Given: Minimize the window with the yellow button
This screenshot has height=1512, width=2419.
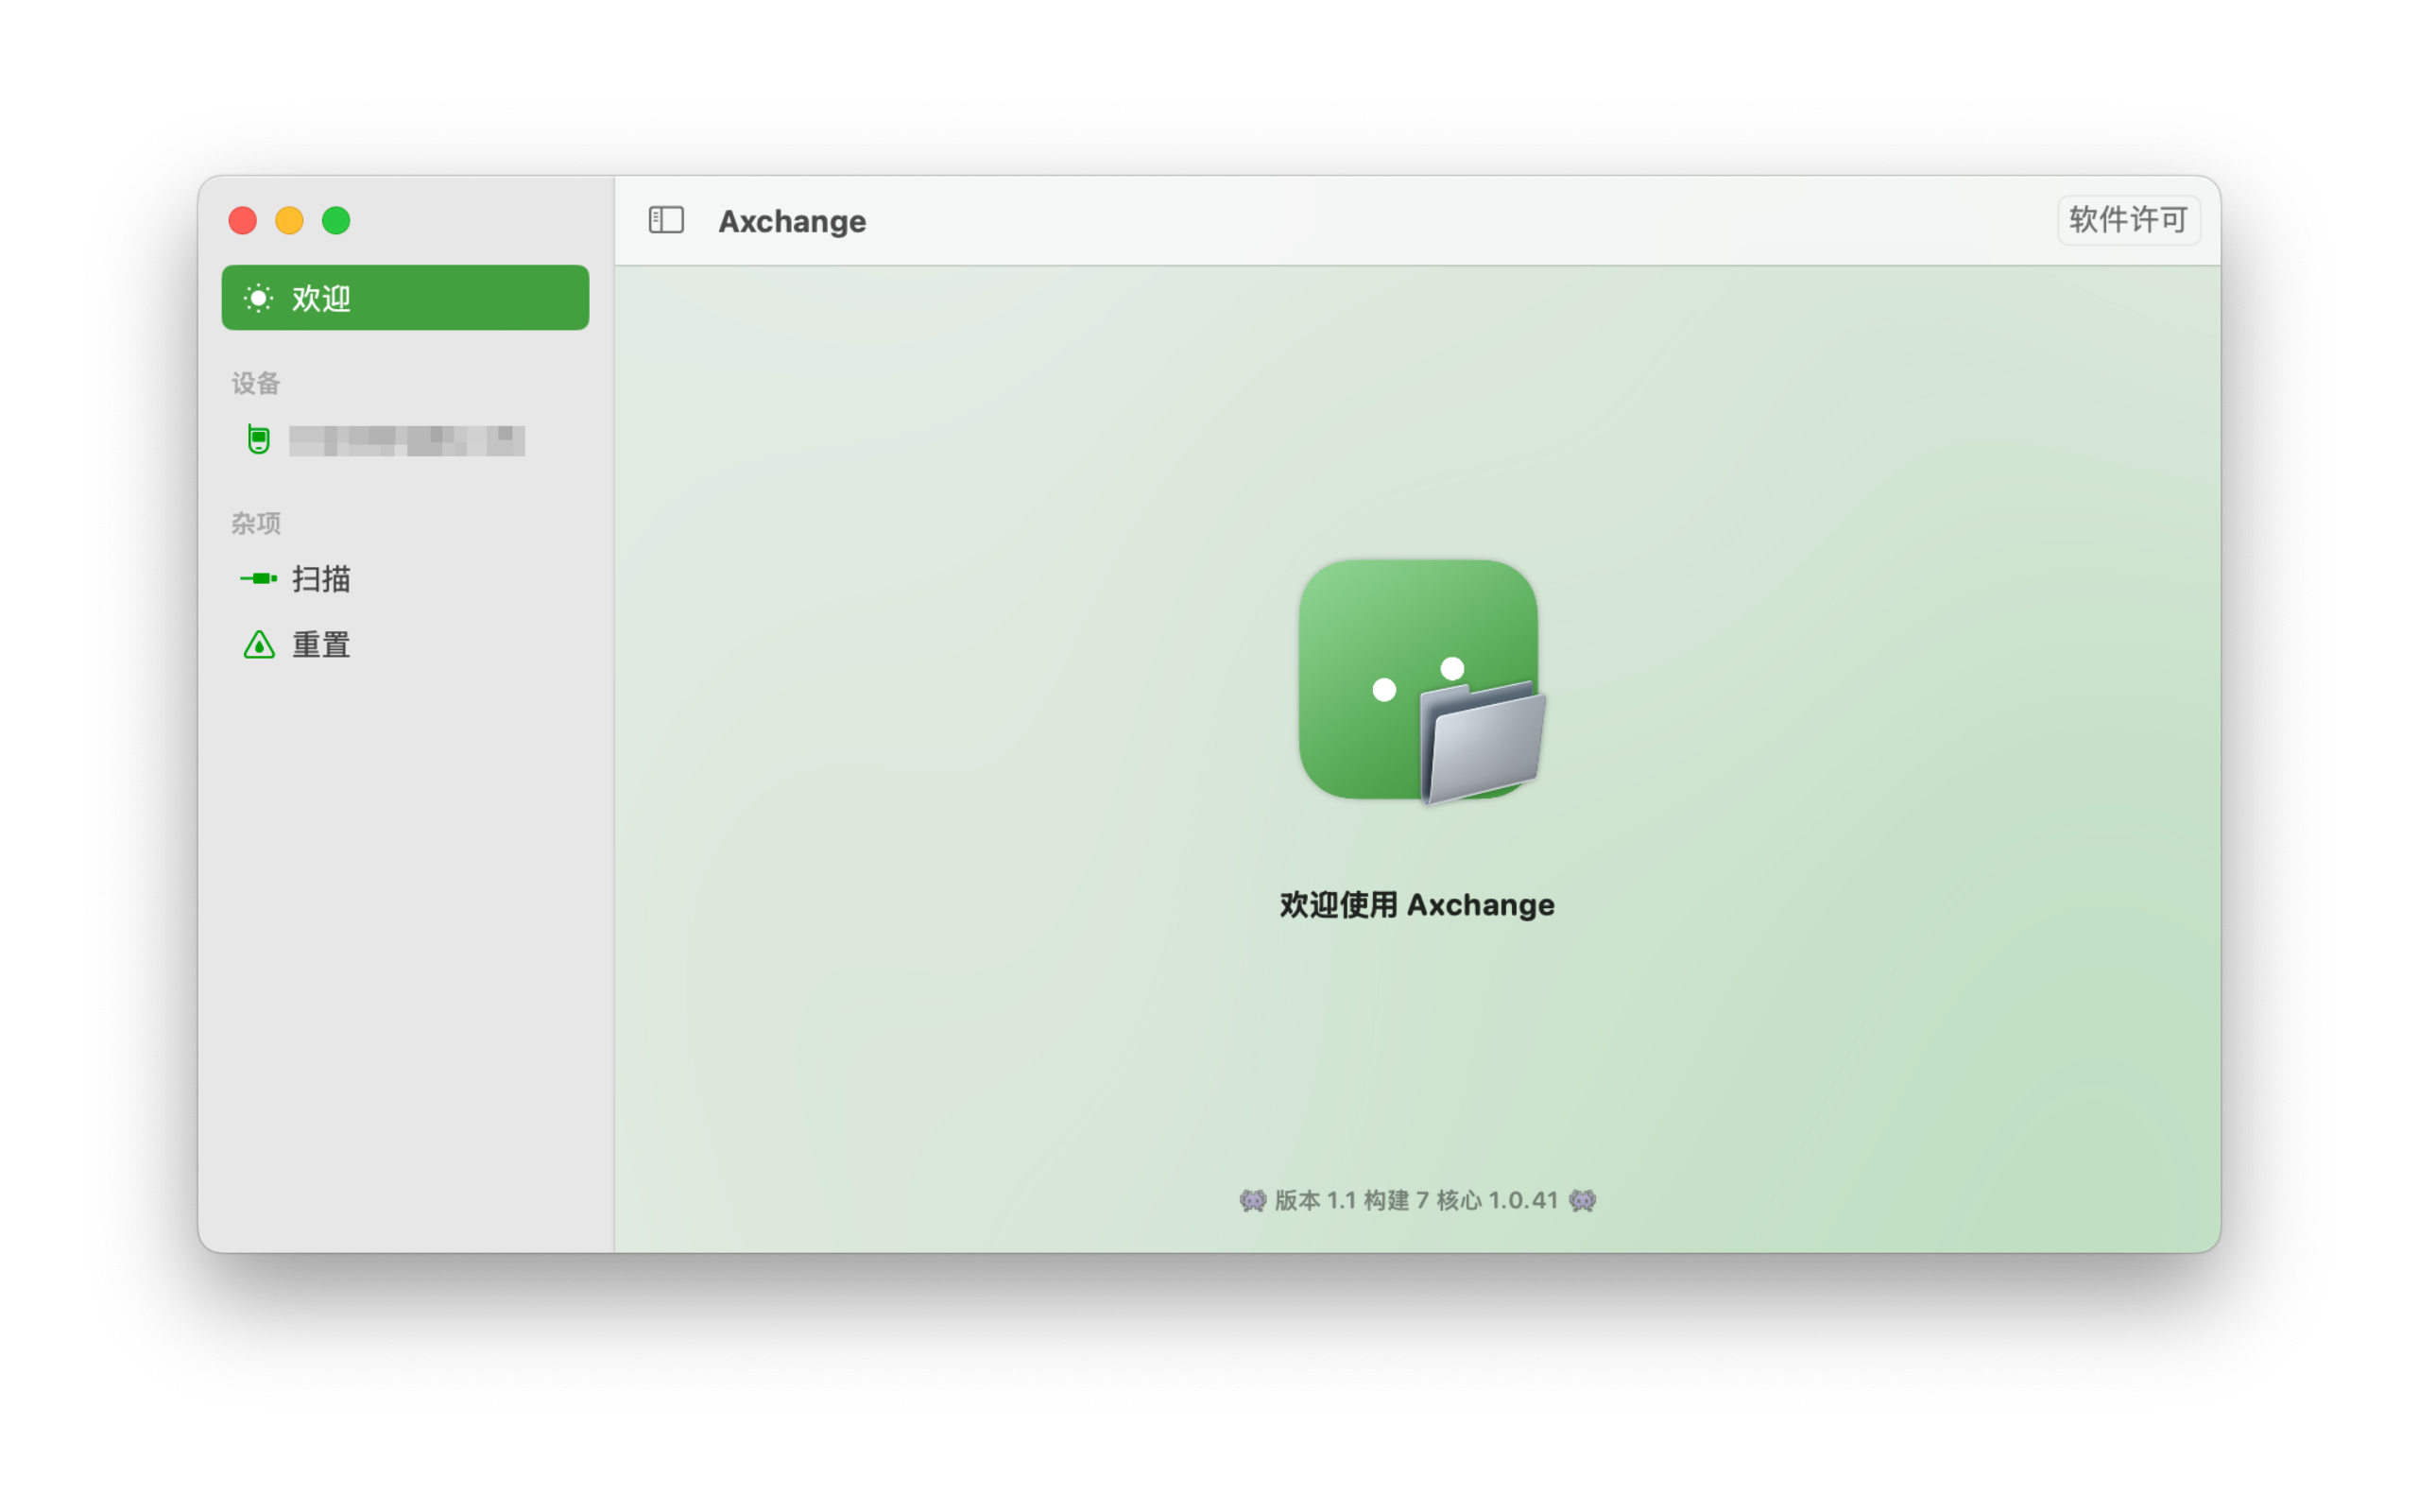Looking at the screenshot, I should tap(290, 220).
